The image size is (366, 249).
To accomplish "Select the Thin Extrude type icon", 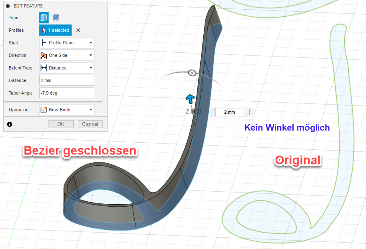I will tap(56, 17).
